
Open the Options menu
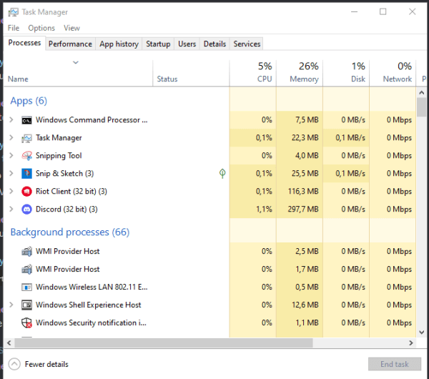tap(41, 28)
